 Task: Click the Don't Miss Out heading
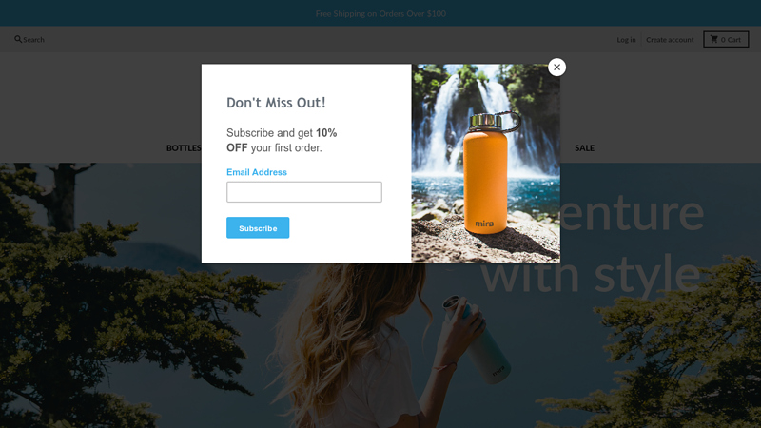pyautogui.click(x=276, y=103)
